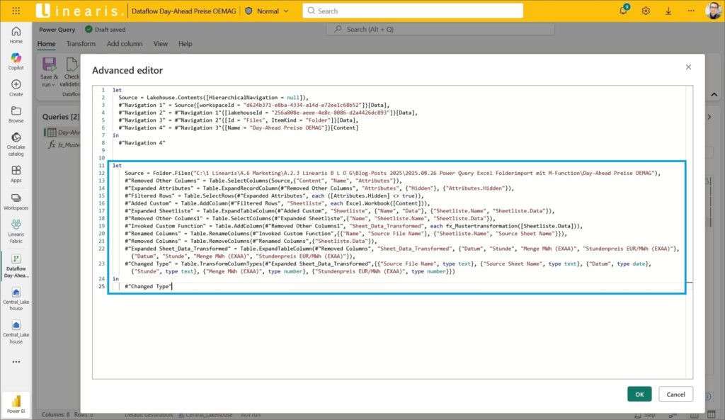Click the top Search input field
This screenshot has width=725, height=420.
[x=413, y=11]
